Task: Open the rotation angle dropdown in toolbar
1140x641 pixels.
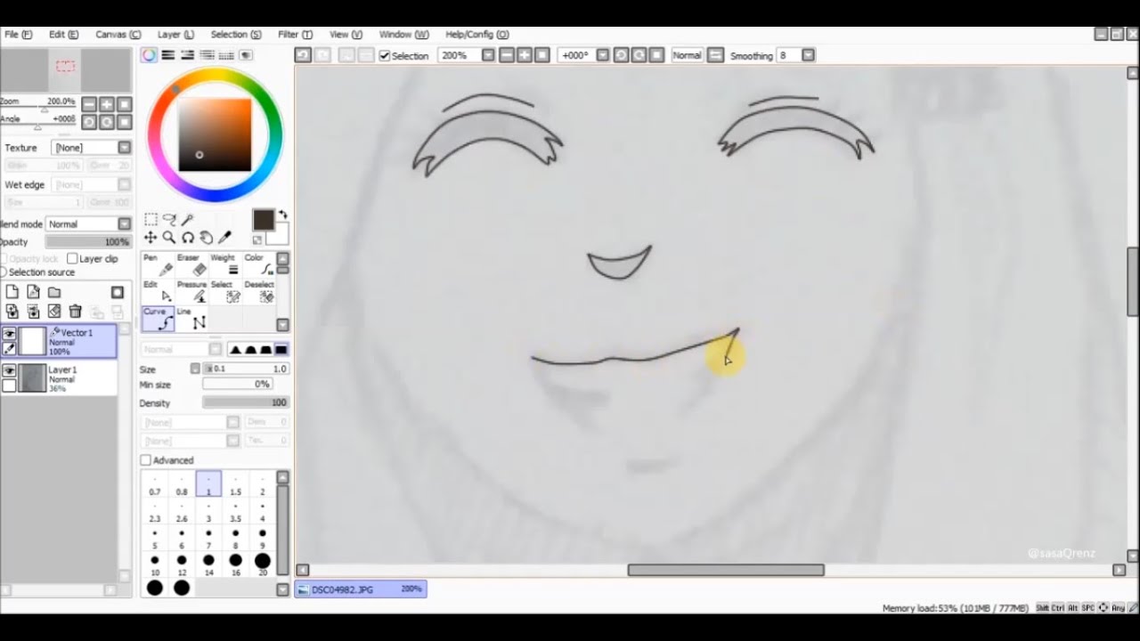Action: click(x=603, y=55)
